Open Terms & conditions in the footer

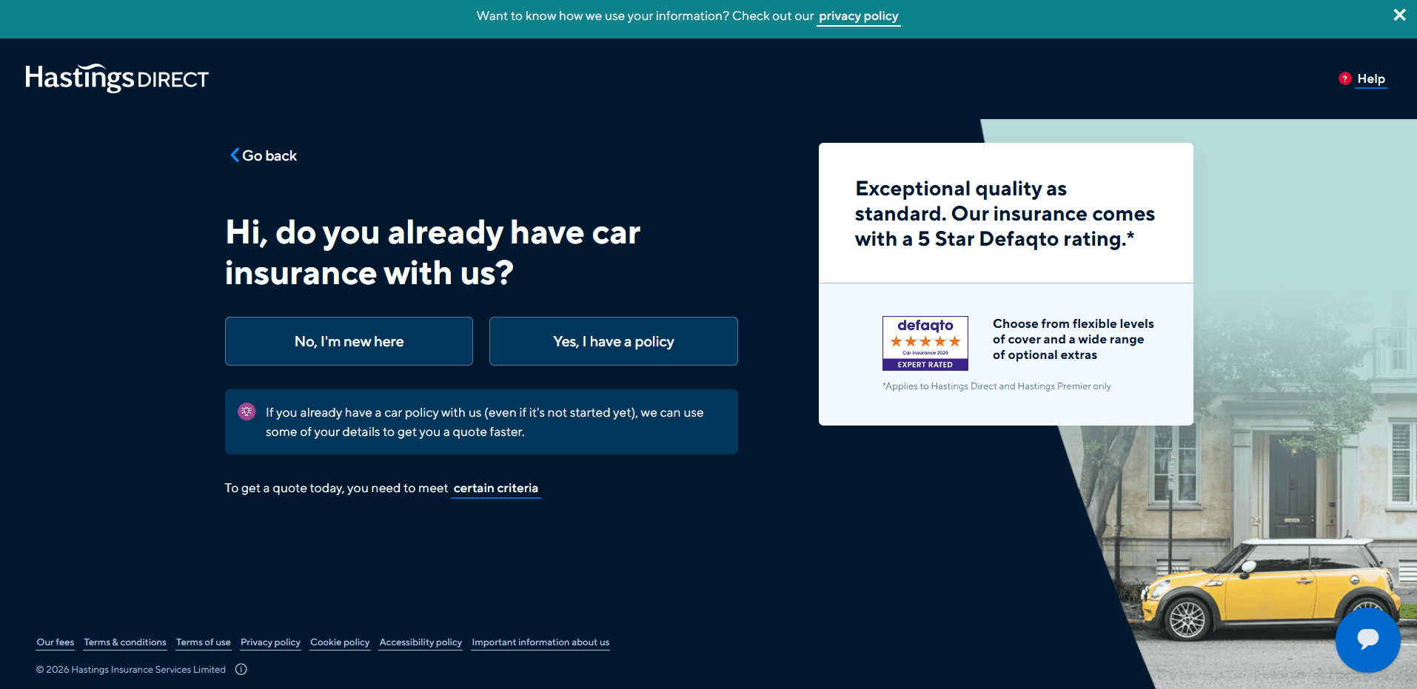point(125,642)
